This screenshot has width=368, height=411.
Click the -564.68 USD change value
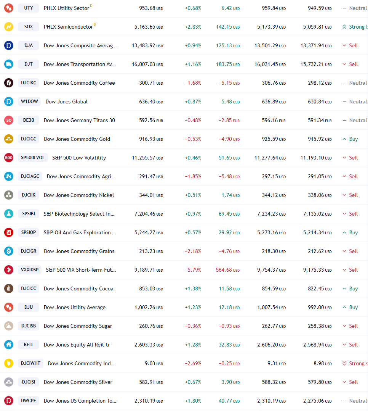click(226, 270)
